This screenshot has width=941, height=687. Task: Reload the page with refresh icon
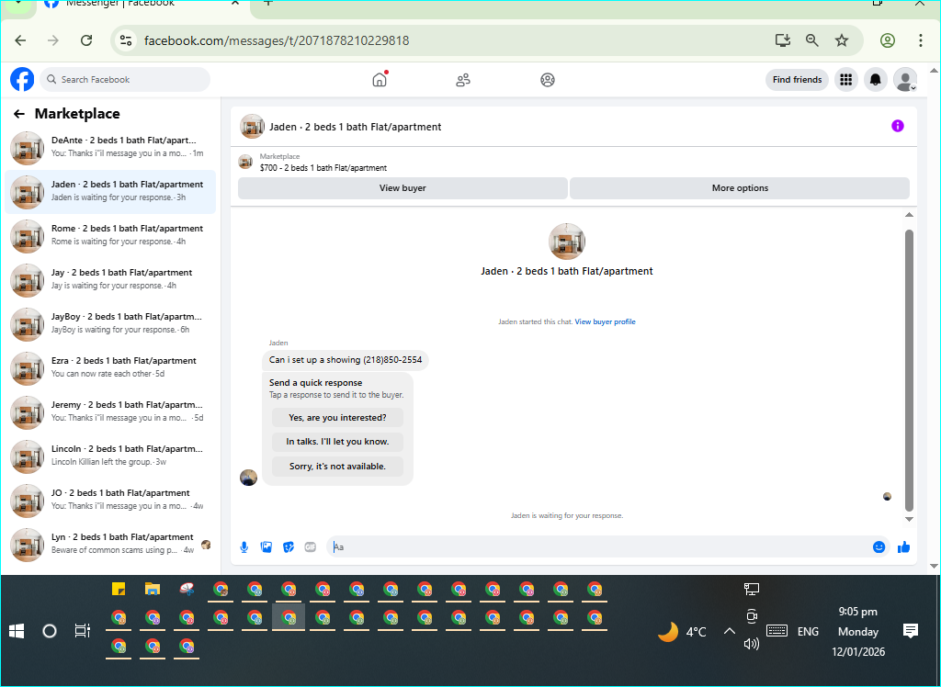point(86,40)
